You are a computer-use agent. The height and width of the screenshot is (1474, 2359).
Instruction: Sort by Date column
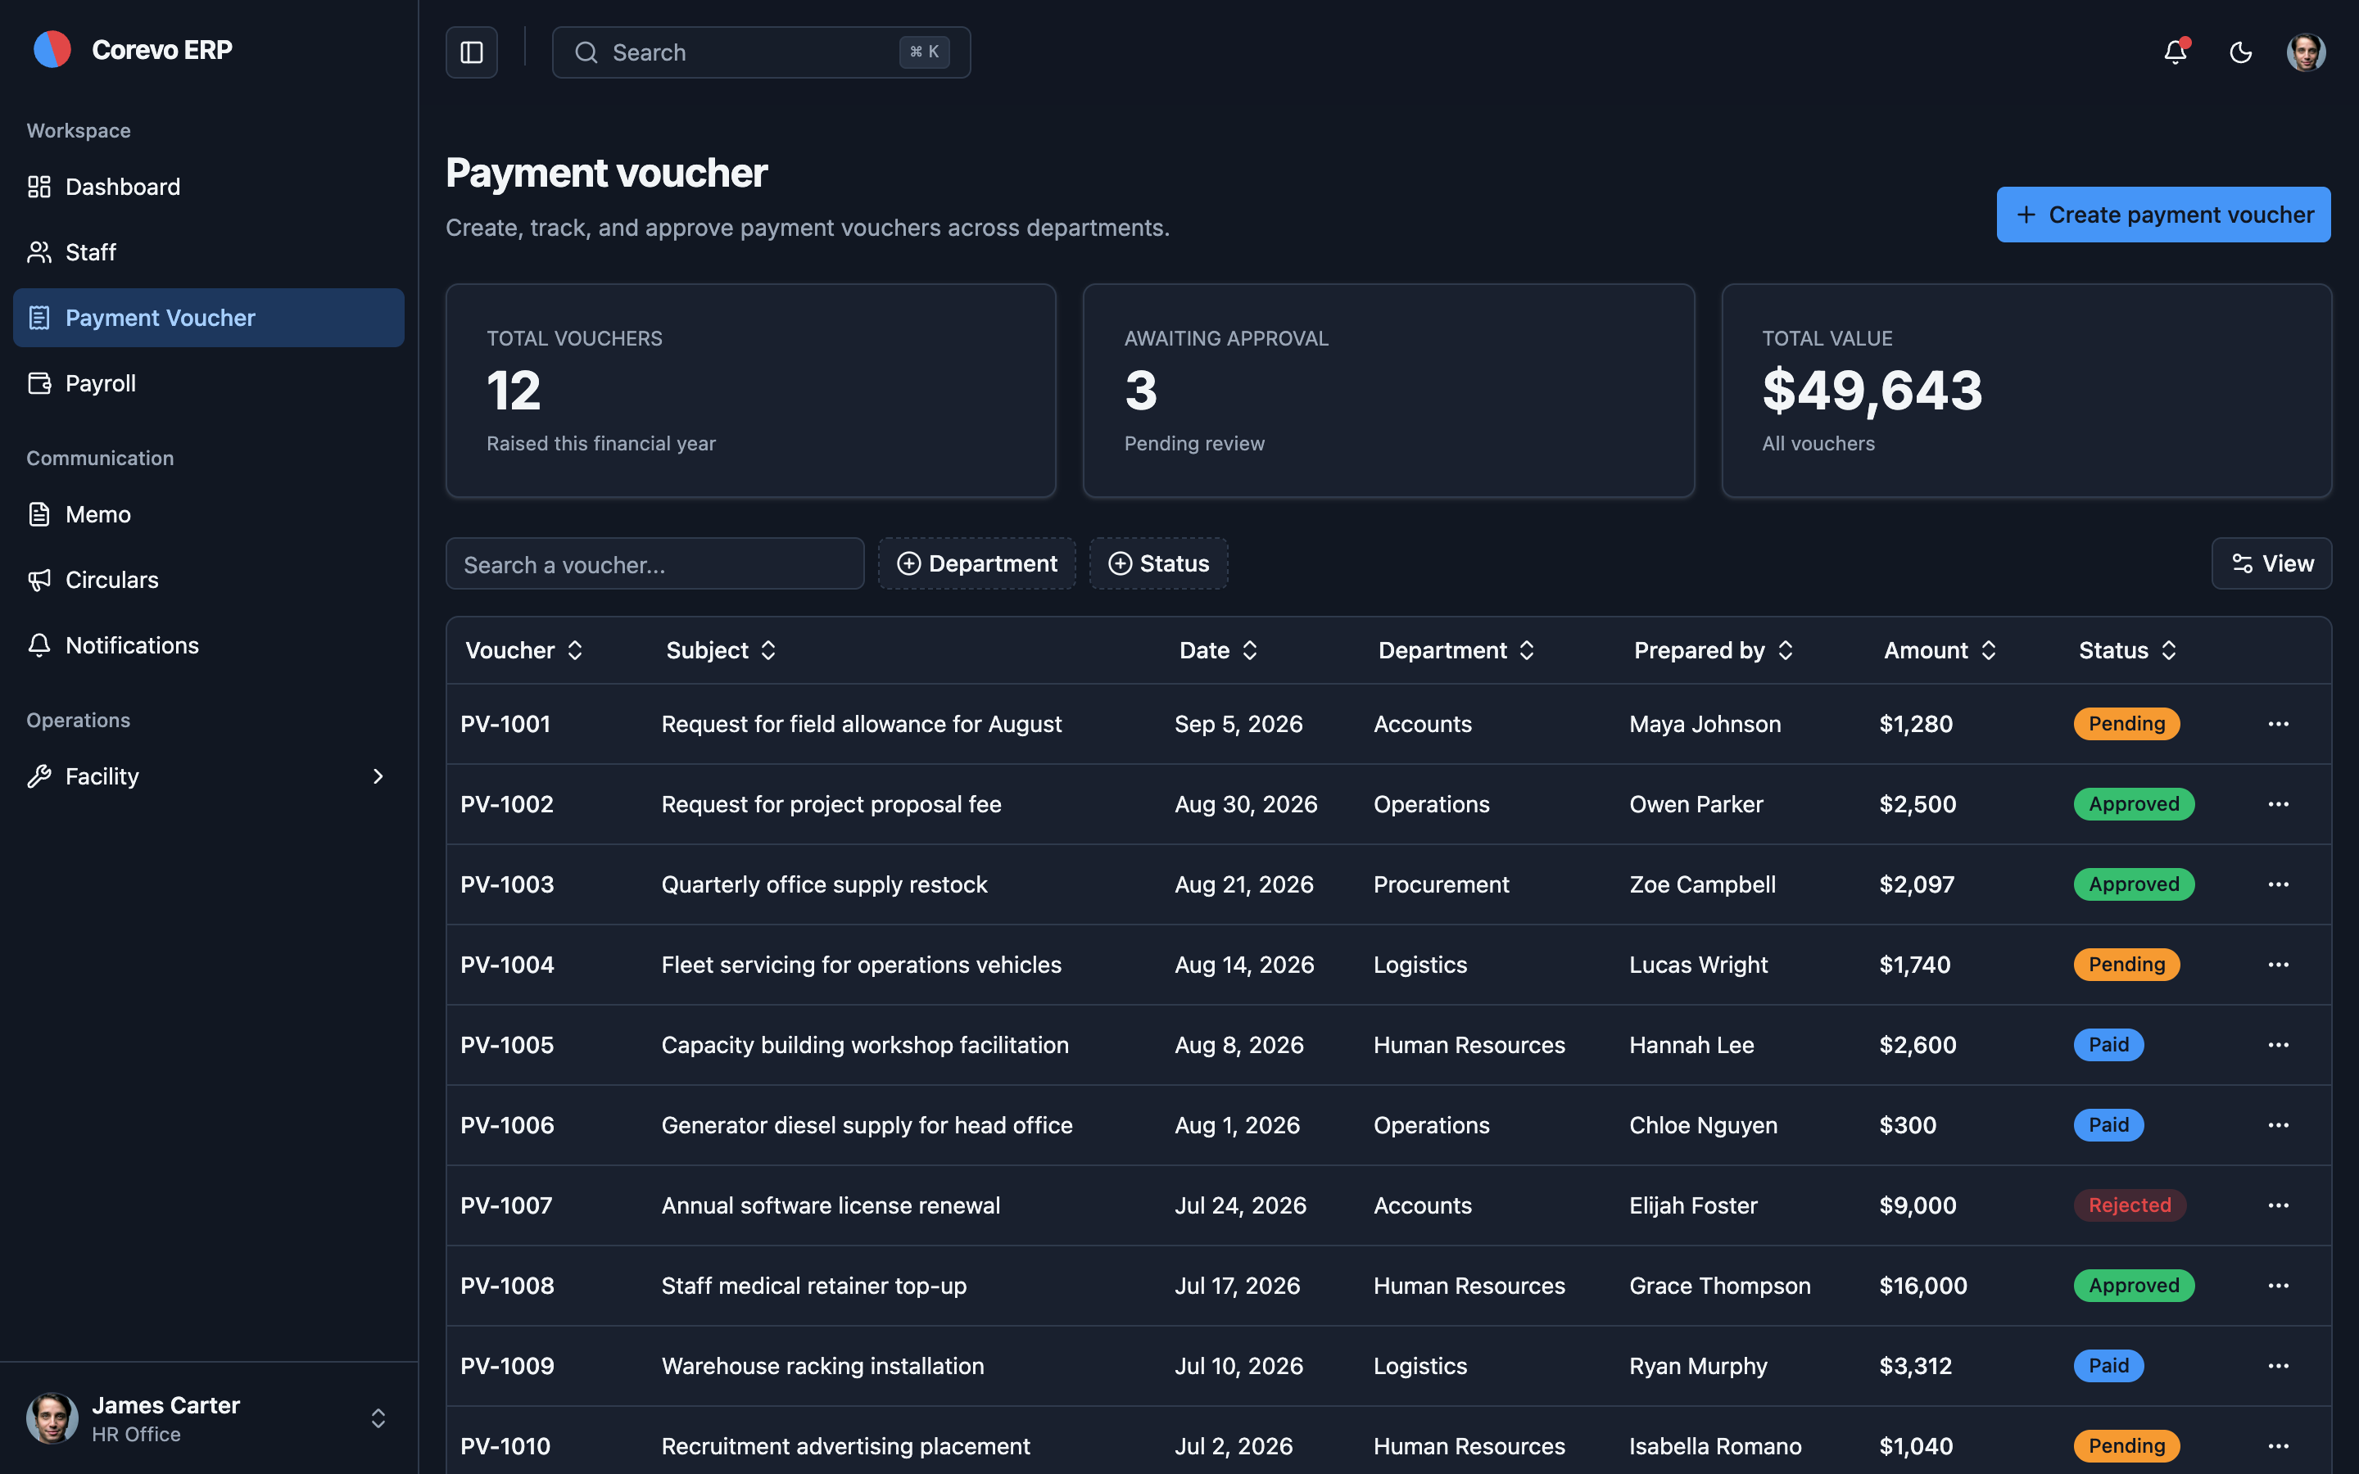click(x=1219, y=650)
